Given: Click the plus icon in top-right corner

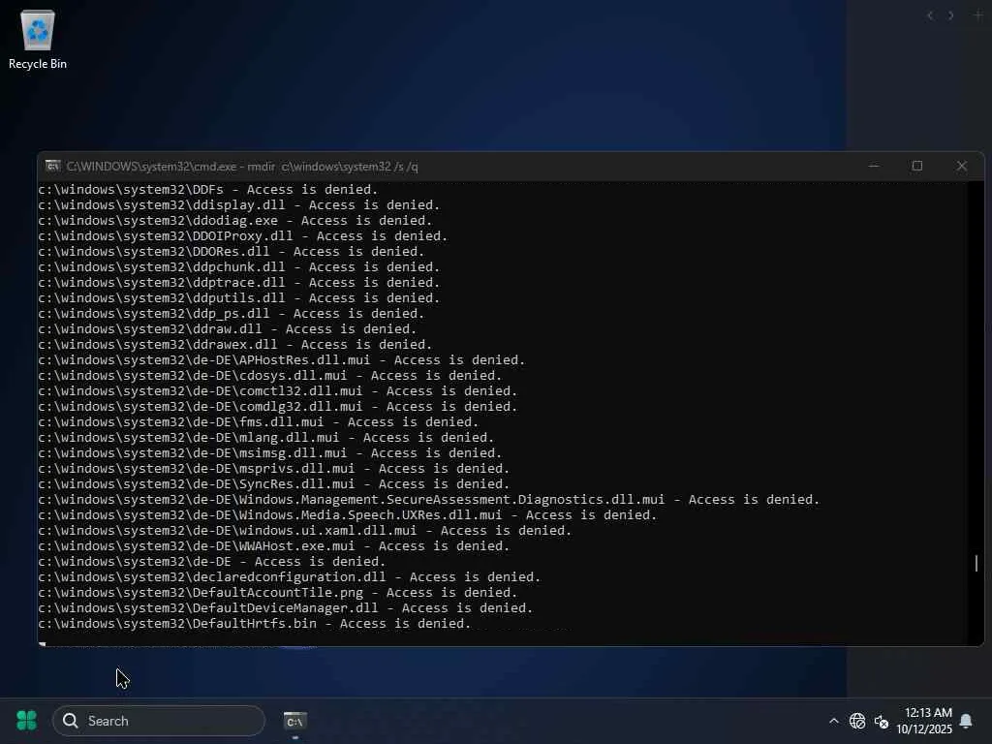Looking at the screenshot, I should point(978,15).
